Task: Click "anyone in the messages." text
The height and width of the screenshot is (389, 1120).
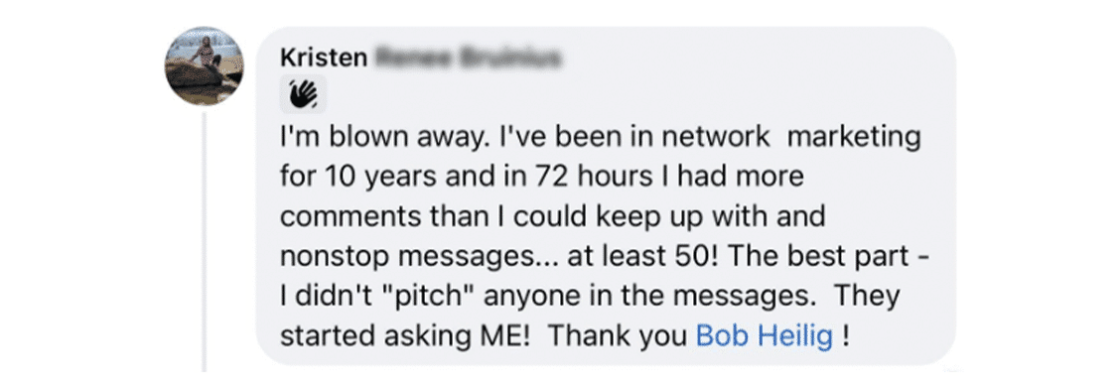Action: (650, 296)
